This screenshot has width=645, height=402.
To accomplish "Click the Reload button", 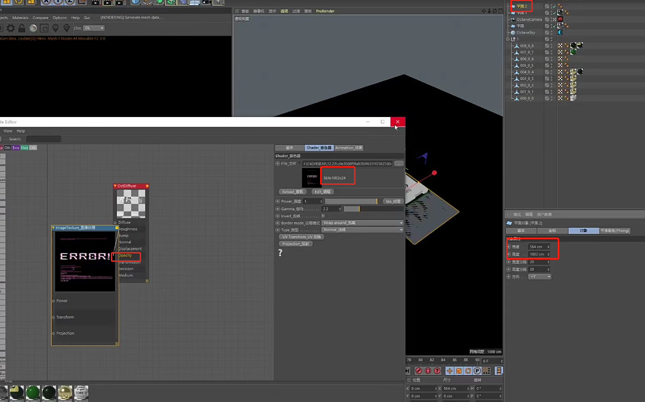I will (x=293, y=192).
